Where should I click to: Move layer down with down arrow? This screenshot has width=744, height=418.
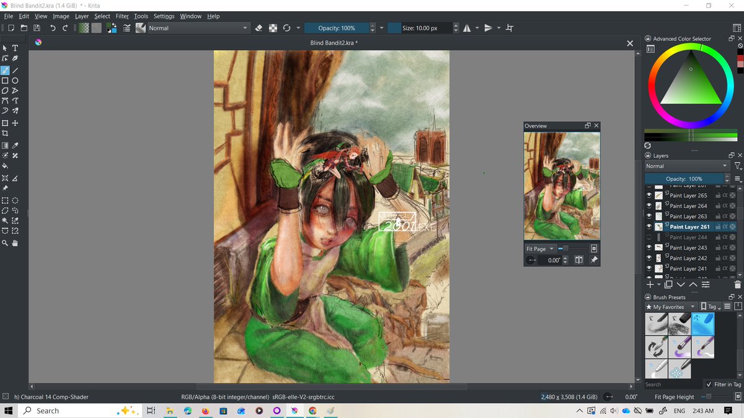681,285
